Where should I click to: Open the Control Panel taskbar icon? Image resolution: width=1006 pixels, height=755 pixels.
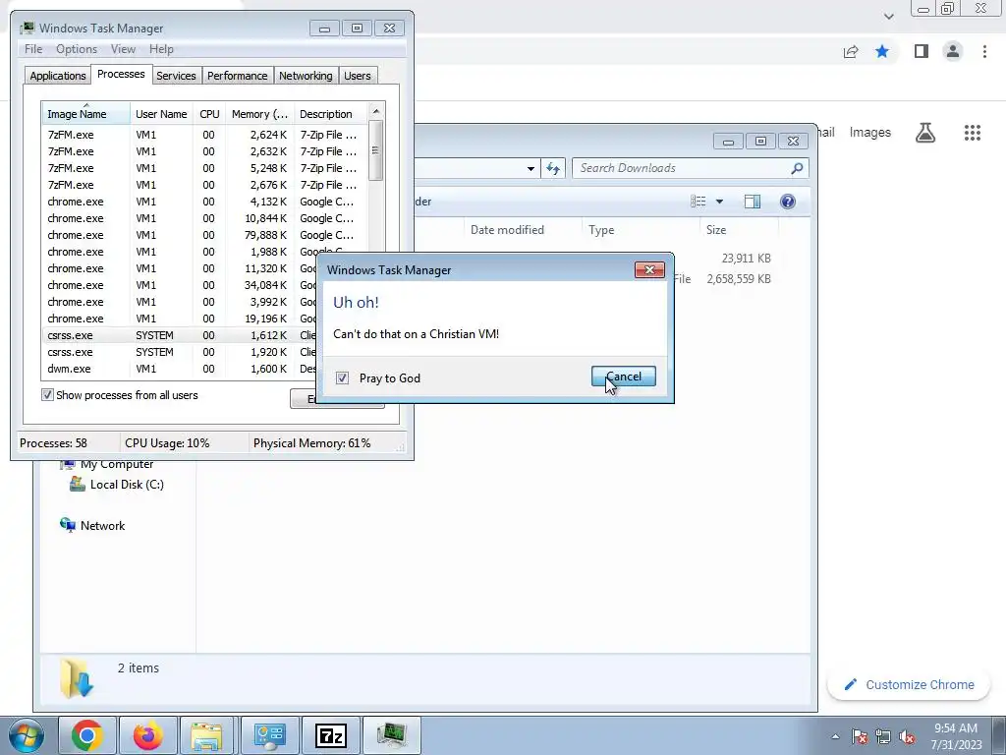269,735
